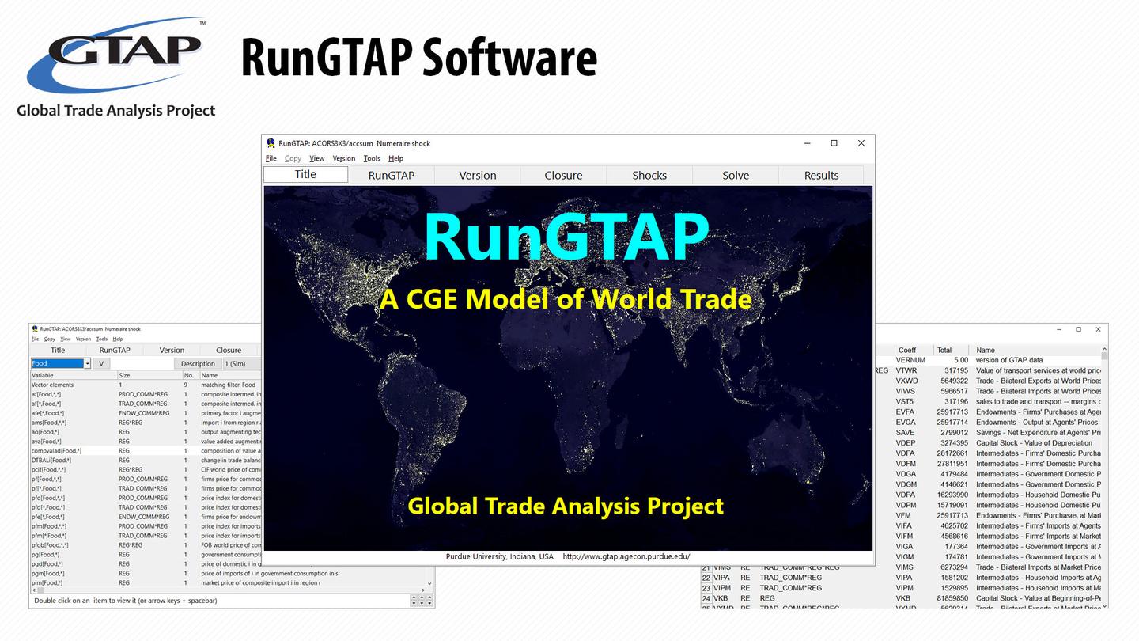Screen dimensions: 1139x641
Task: Click the 1 (Sim) button
Action: coord(243,363)
